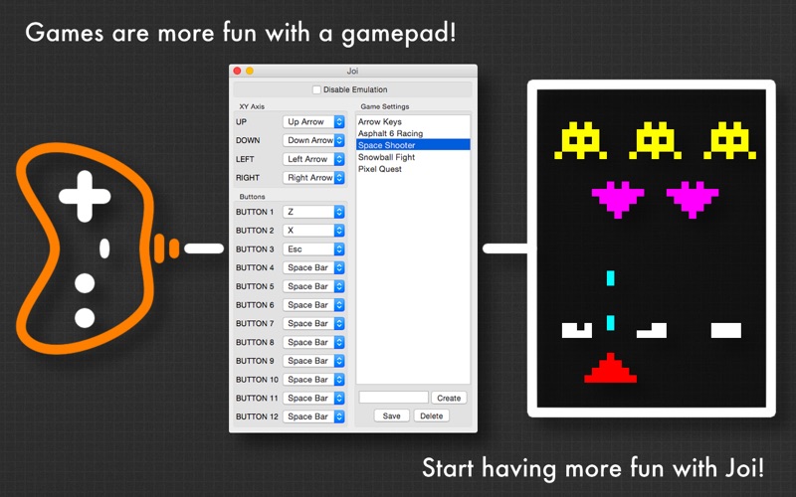Open the BUTTON 1 key dropdown showing Z

click(313, 212)
